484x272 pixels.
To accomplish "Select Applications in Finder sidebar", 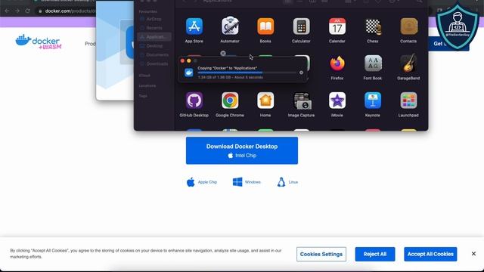I will point(154,37).
